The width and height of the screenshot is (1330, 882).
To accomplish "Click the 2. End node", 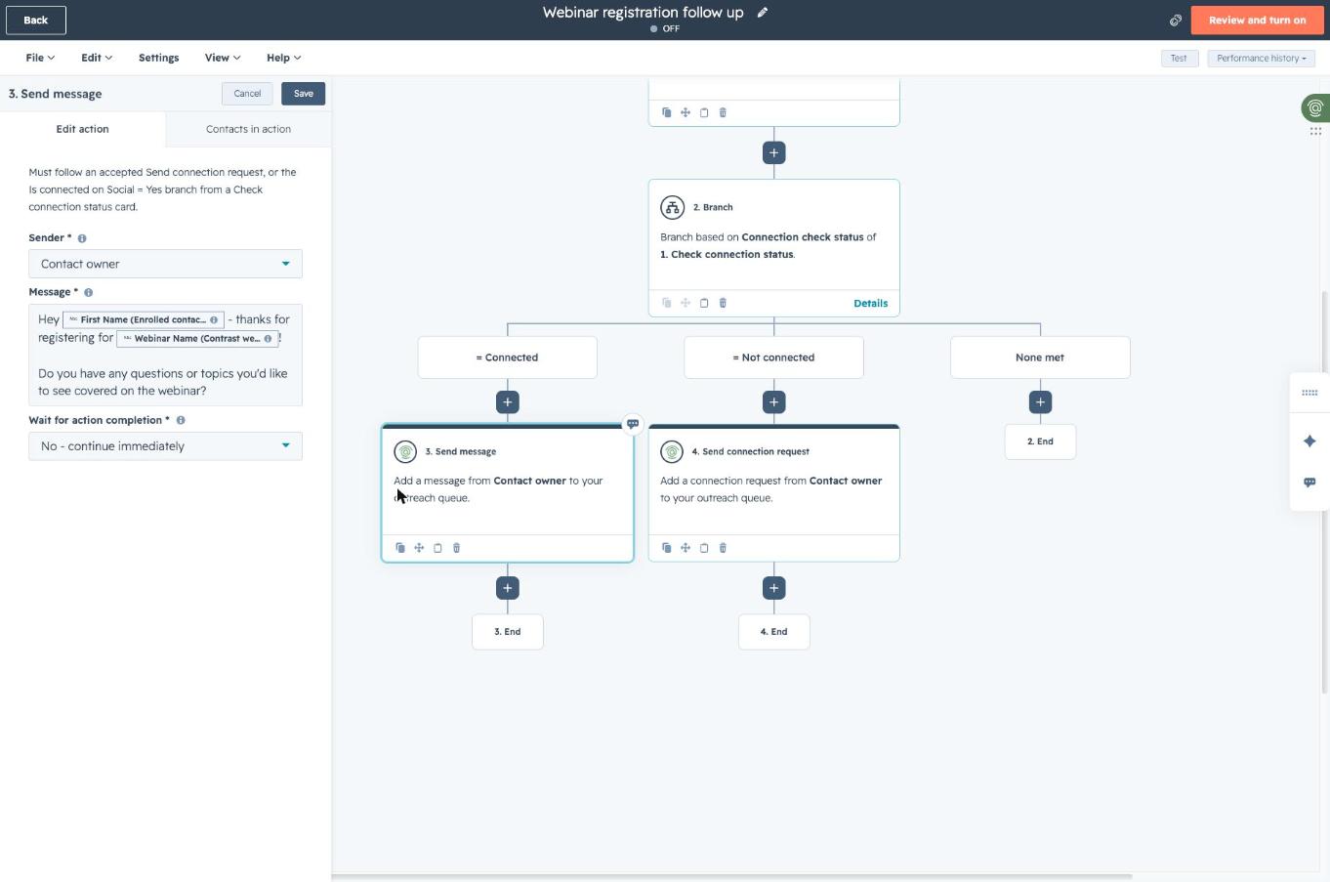I will [x=1040, y=441].
